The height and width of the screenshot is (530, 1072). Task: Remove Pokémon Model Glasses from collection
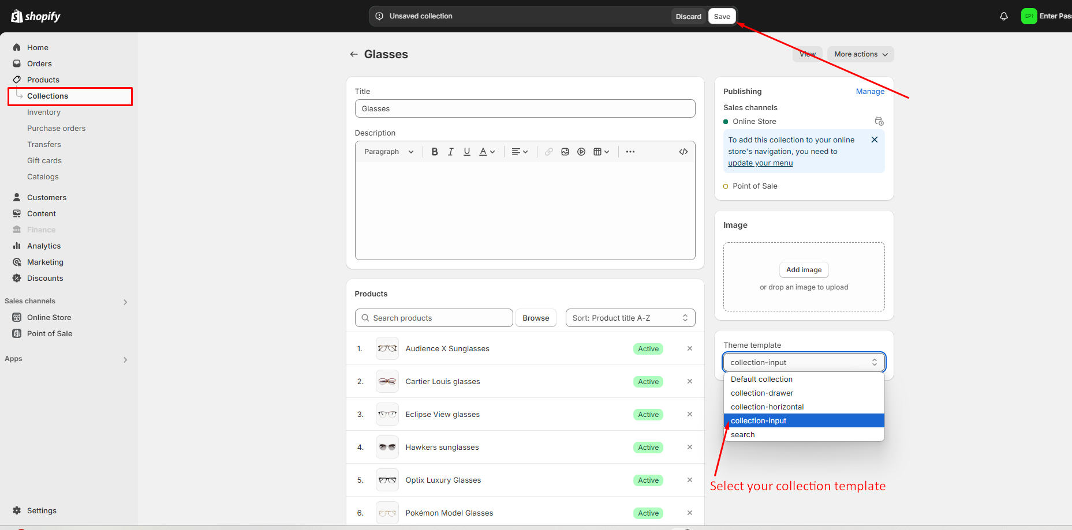point(690,513)
